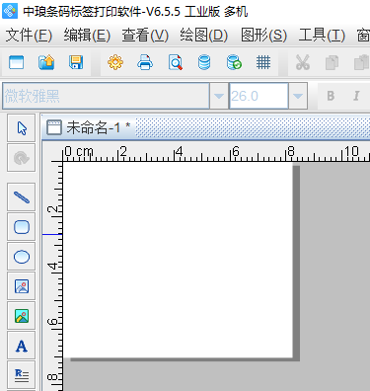The image size is (370, 391).
Task: Click the application logo in title bar
Action: (10, 11)
